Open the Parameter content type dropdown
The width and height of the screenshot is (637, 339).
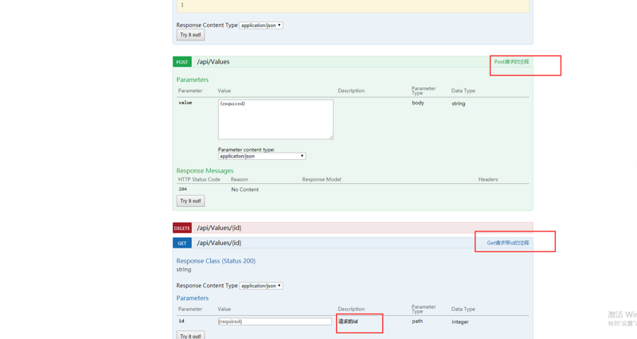[x=262, y=156]
